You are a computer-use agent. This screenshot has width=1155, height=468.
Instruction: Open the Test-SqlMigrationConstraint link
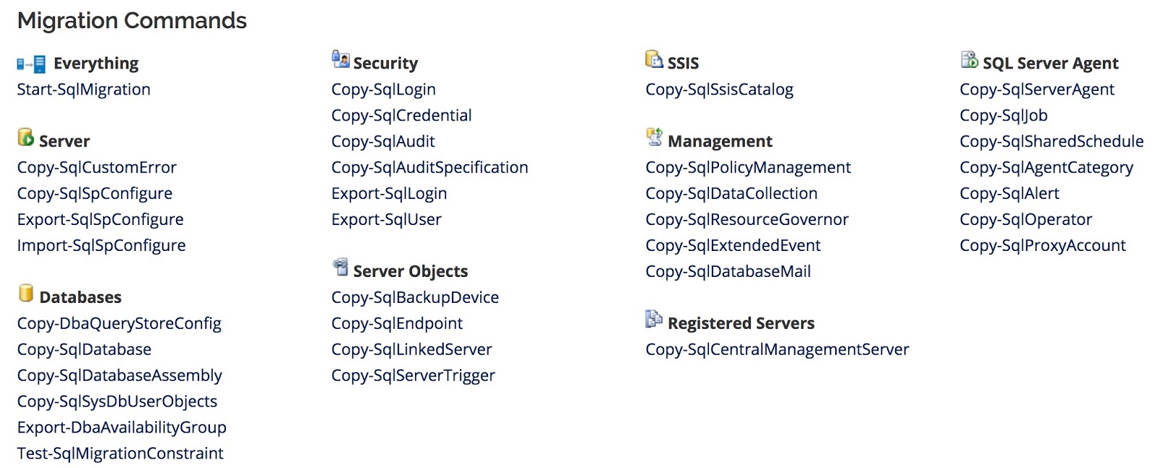coord(120,453)
